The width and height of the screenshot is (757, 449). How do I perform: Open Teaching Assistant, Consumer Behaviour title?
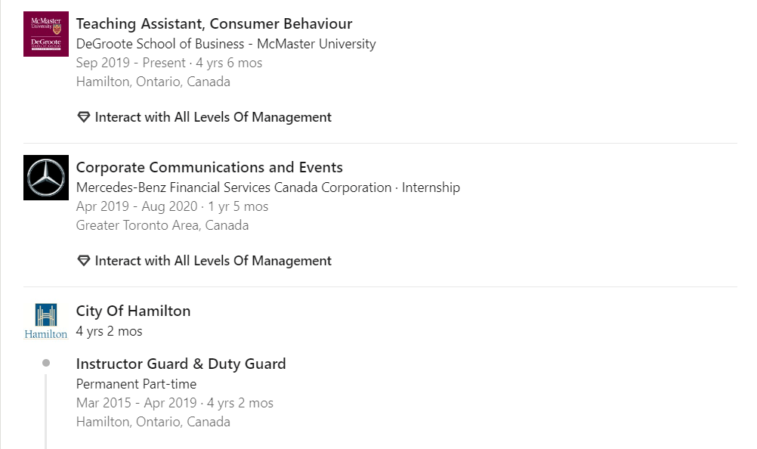coord(214,23)
